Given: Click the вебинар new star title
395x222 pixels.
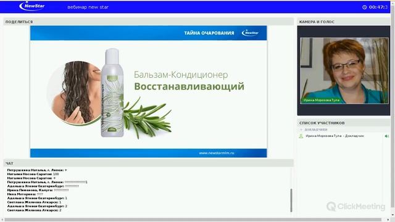Looking at the screenshot, I should (88, 7).
